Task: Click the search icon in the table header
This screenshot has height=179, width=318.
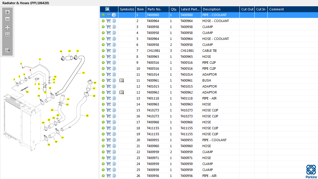Action: coord(108,9)
